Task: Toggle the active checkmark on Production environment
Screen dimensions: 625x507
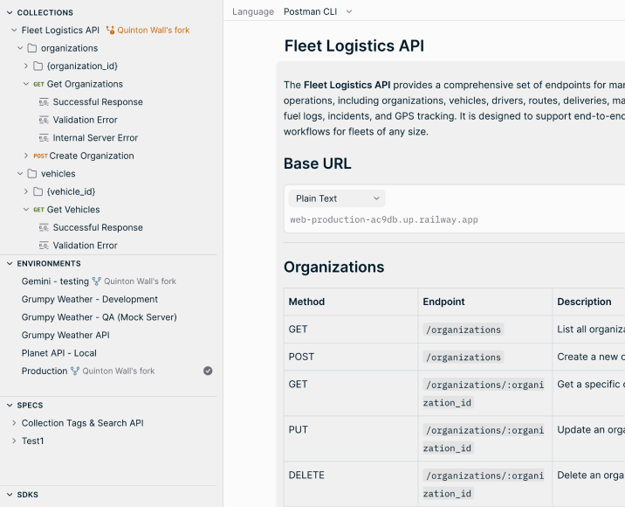Action: click(208, 372)
